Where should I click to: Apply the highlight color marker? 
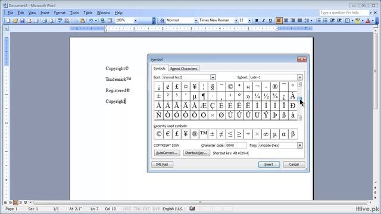[357, 21]
